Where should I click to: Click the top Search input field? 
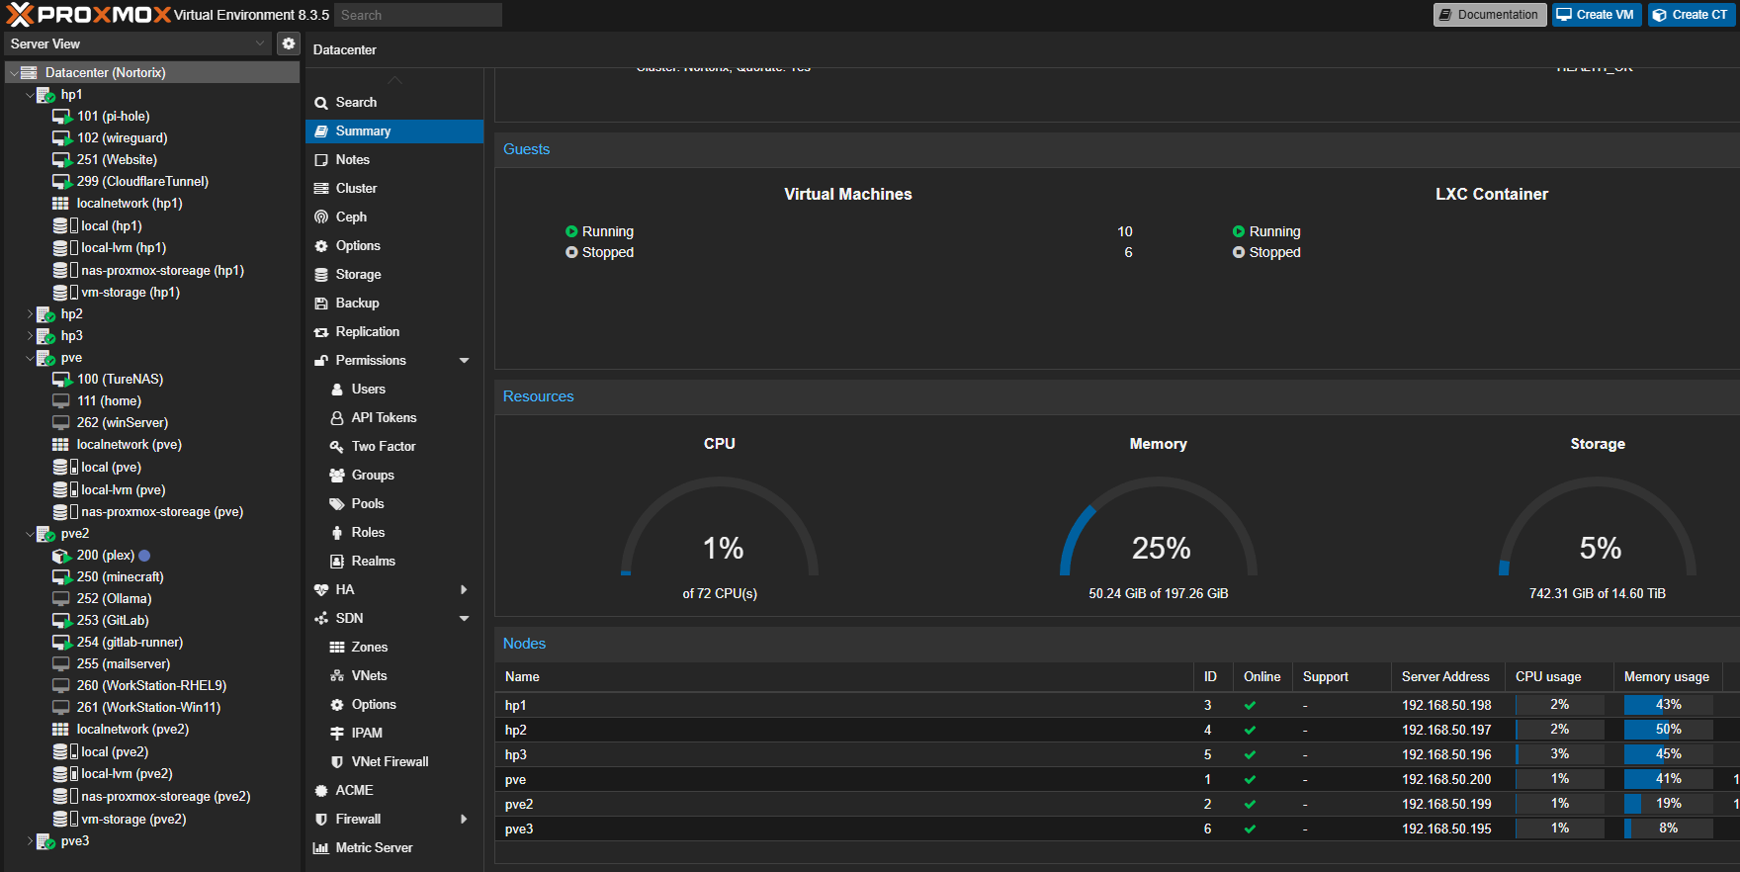[x=417, y=15]
